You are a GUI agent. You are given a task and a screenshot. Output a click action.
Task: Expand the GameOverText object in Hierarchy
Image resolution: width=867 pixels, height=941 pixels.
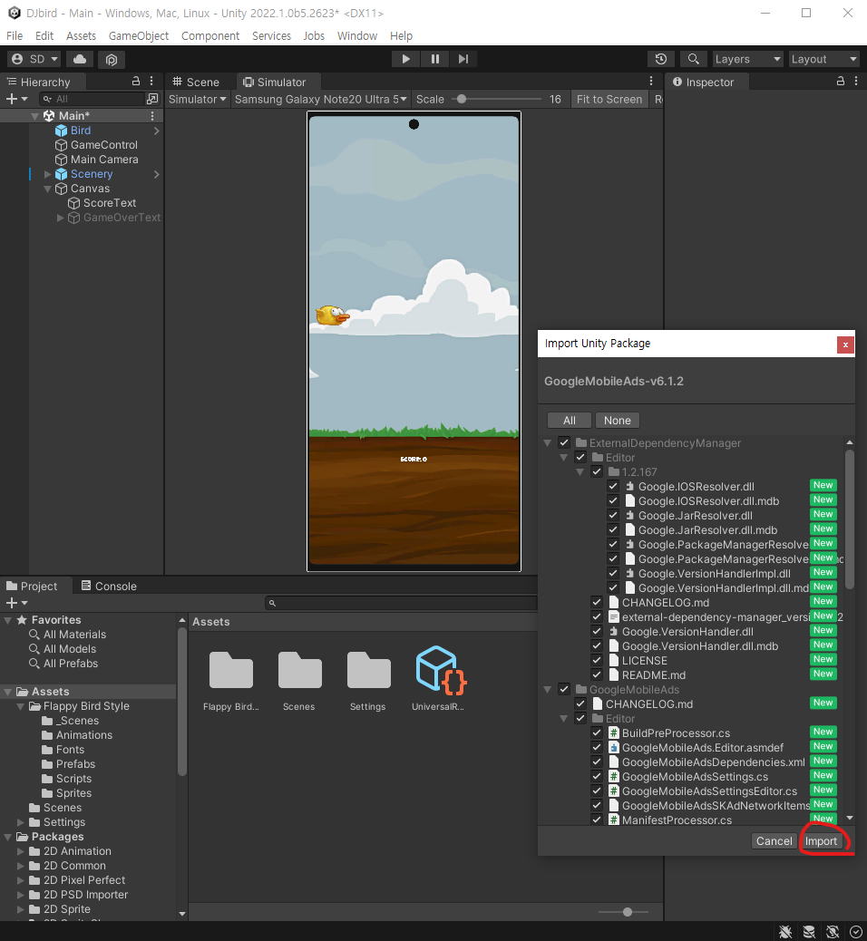pyautogui.click(x=60, y=218)
